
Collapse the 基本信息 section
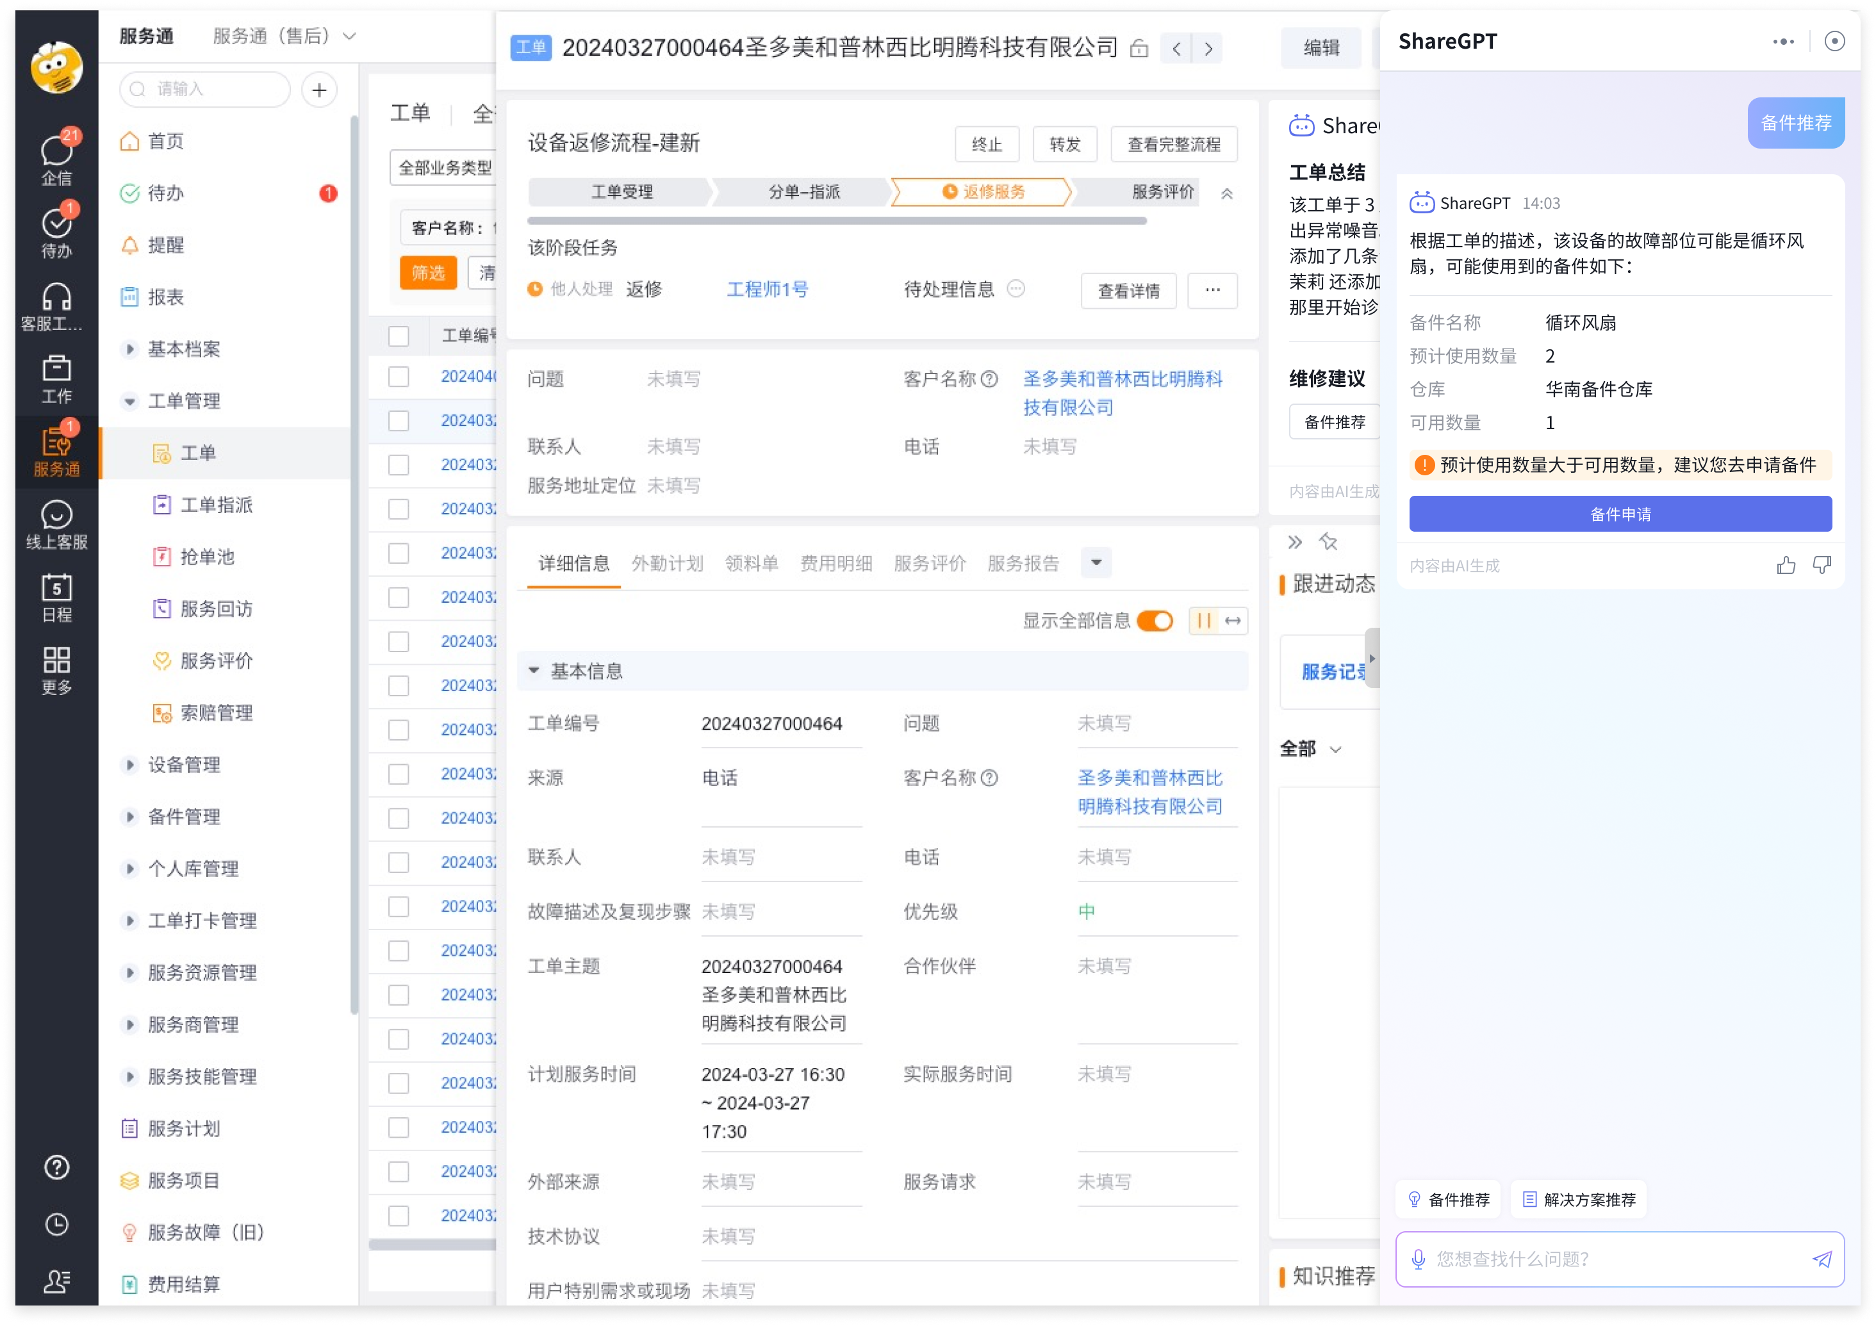click(534, 671)
